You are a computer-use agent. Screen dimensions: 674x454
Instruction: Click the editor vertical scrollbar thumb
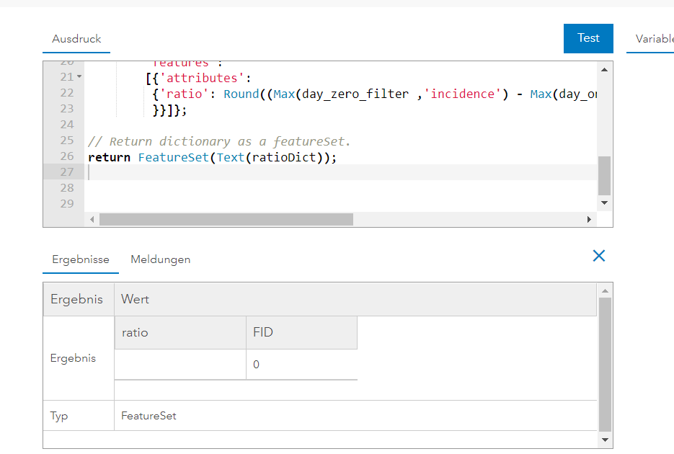(x=604, y=174)
